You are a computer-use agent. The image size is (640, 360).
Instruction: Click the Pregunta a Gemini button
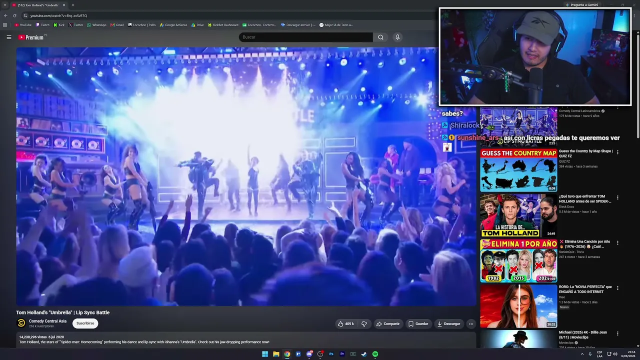[583, 5]
